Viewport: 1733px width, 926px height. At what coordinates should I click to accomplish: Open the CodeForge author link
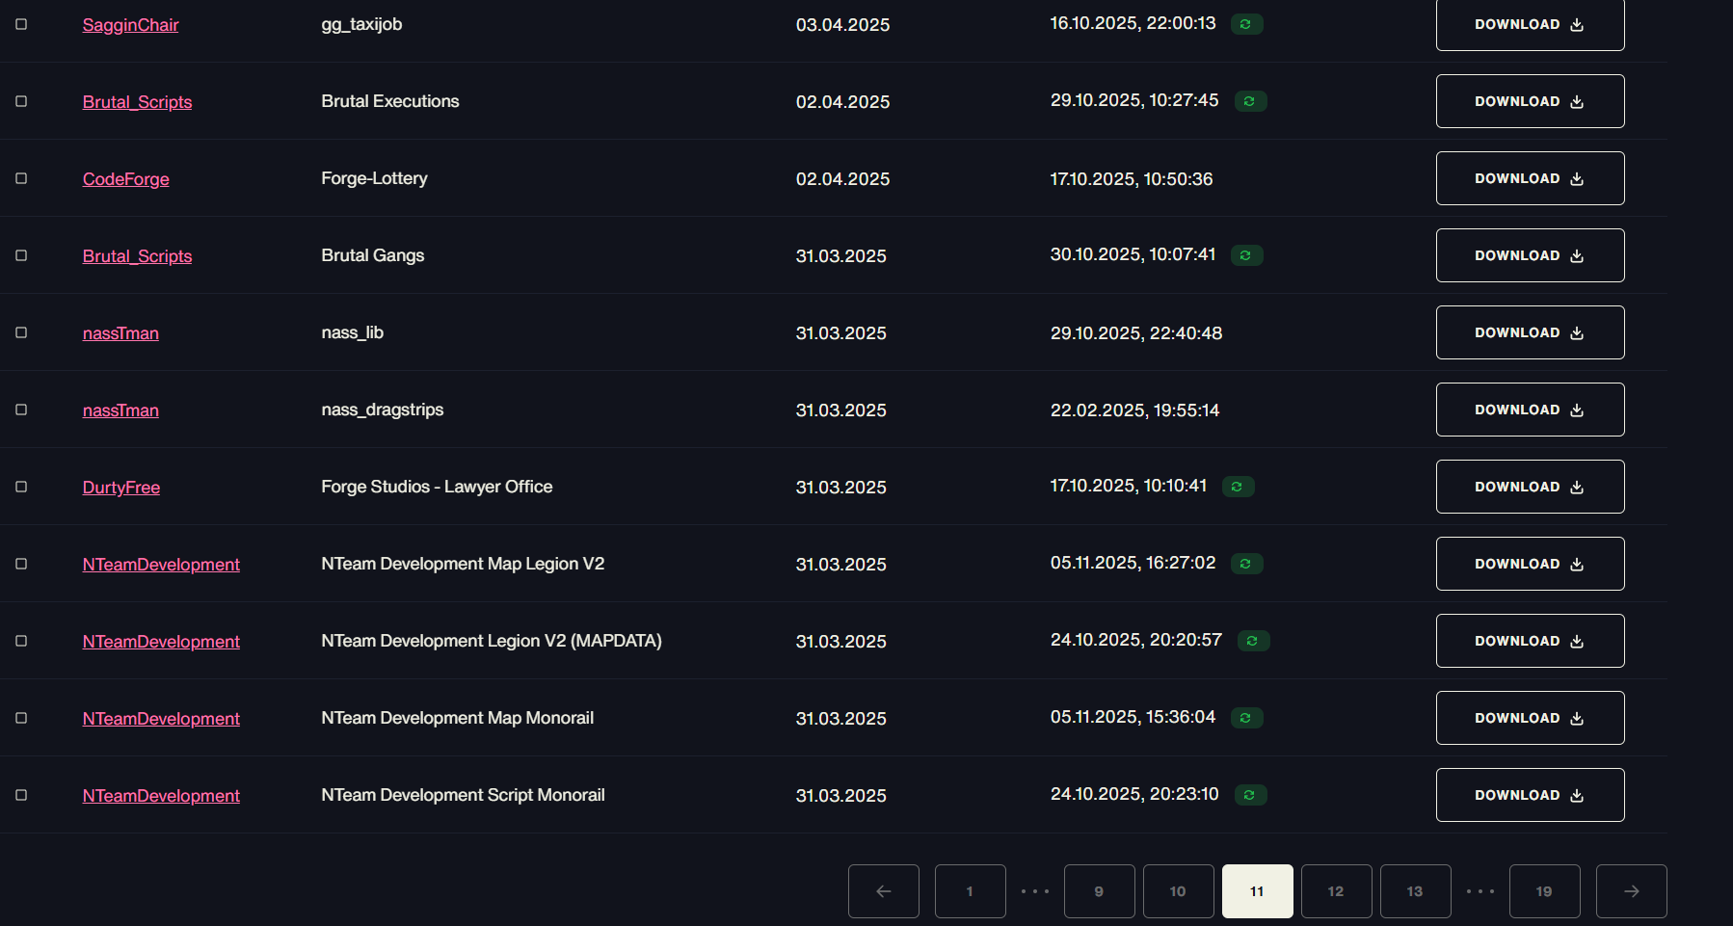(126, 179)
